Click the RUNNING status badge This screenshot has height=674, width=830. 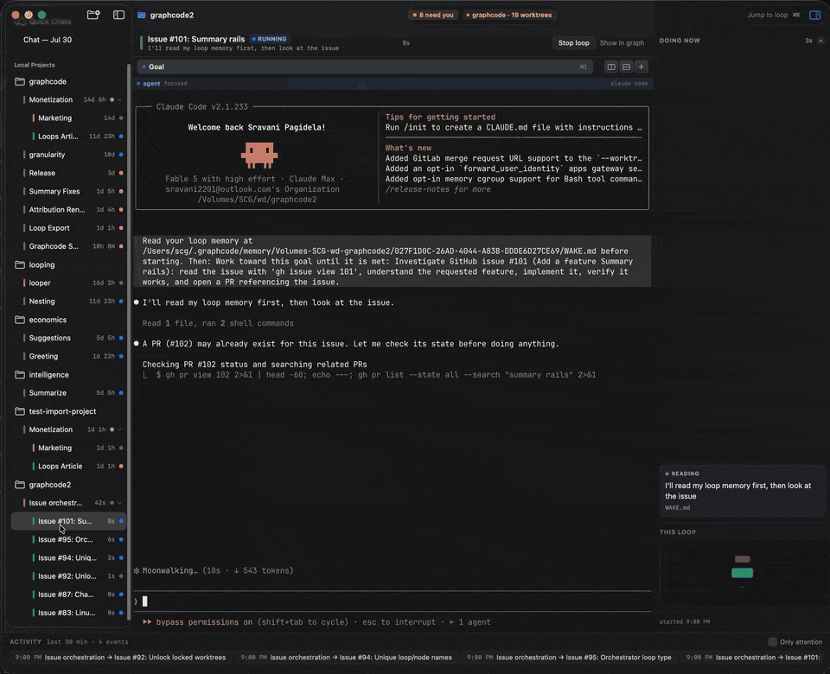[270, 39]
